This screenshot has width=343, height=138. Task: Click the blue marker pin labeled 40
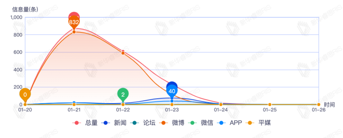point(172,91)
